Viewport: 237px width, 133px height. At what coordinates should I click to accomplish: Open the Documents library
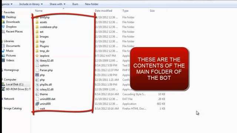tap(13, 46)
